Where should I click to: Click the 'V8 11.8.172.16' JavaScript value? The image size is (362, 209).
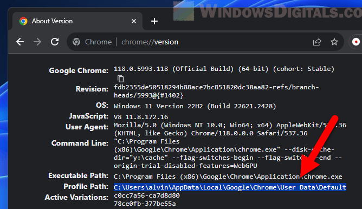pyautogui.click(x=141, y=117)
